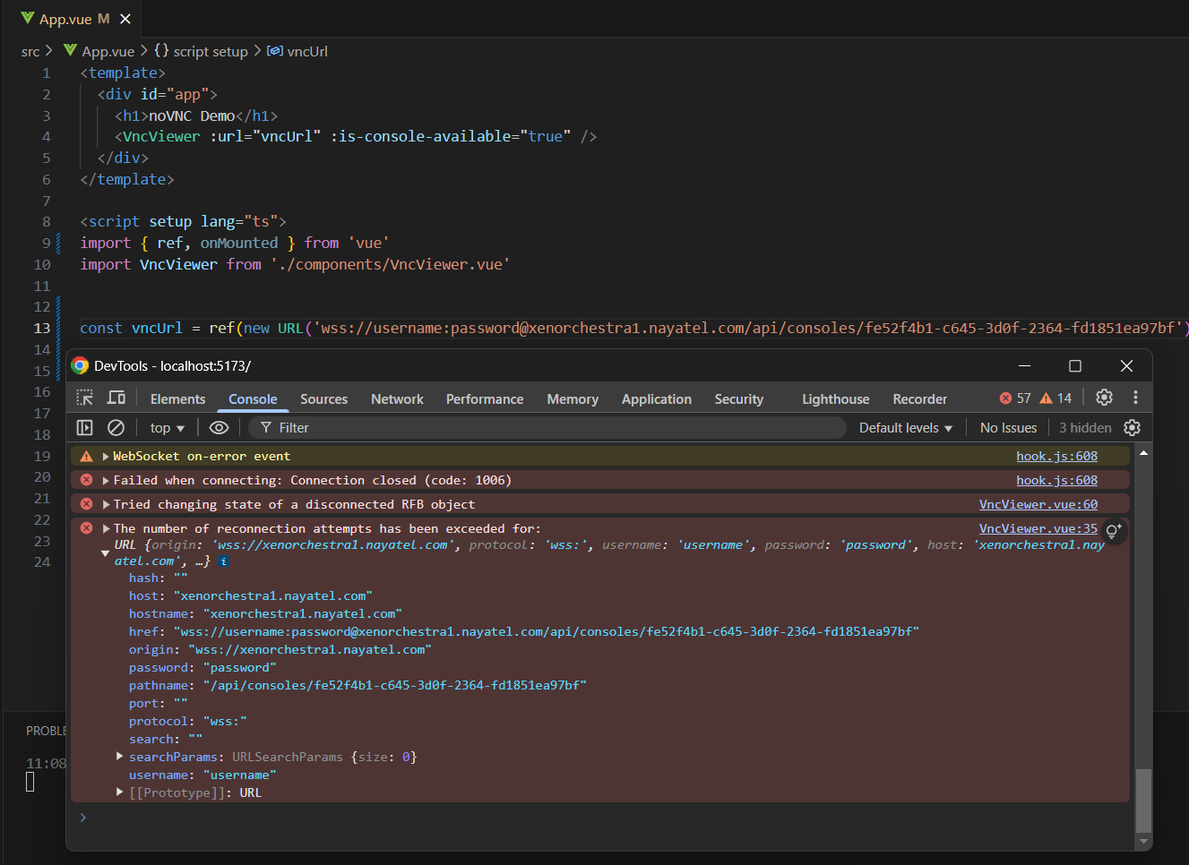Click the 3 hidden messages label

1085,428
